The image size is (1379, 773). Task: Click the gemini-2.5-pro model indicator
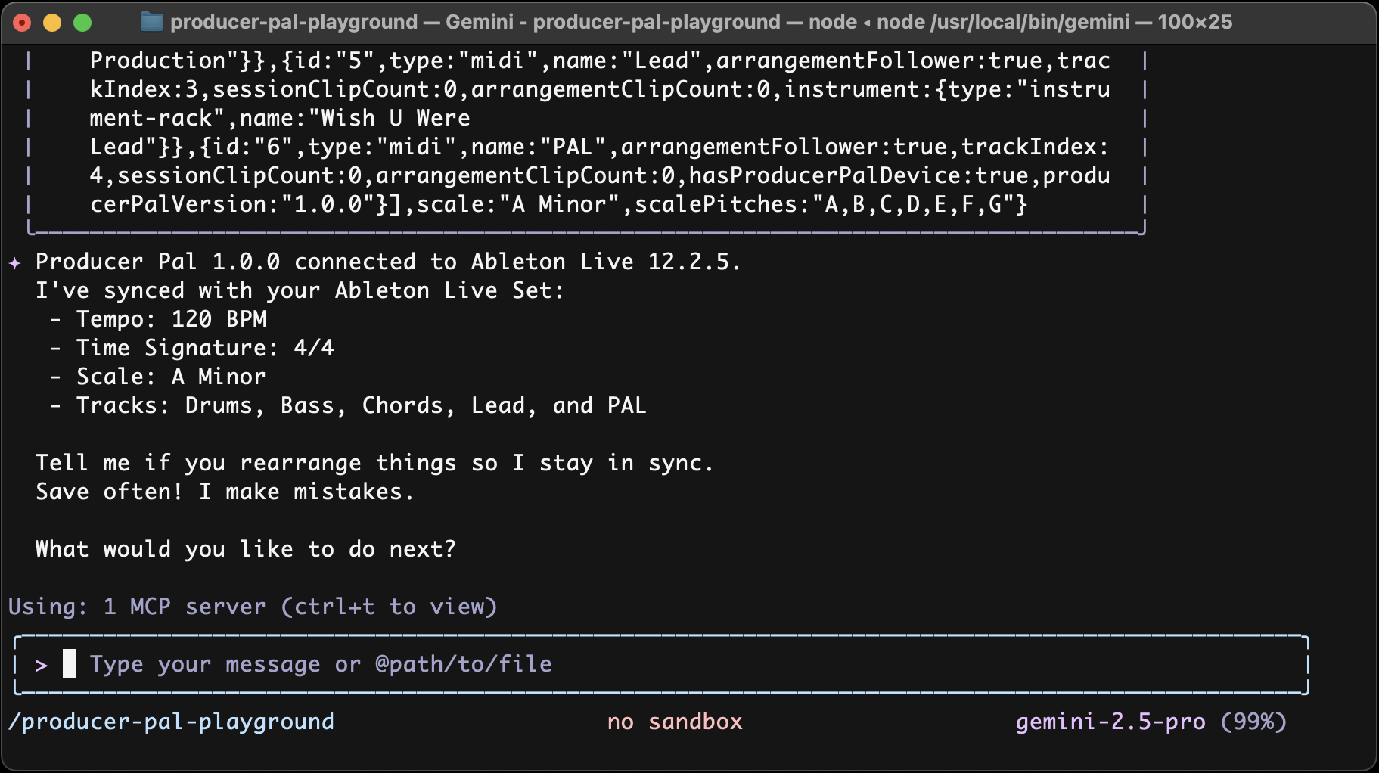[x=1110, y=722]
